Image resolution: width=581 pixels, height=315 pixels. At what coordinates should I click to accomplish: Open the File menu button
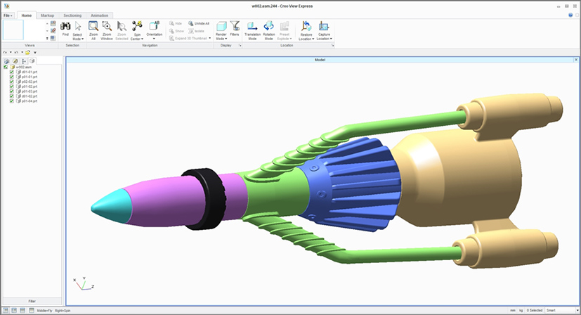point(8,15)
